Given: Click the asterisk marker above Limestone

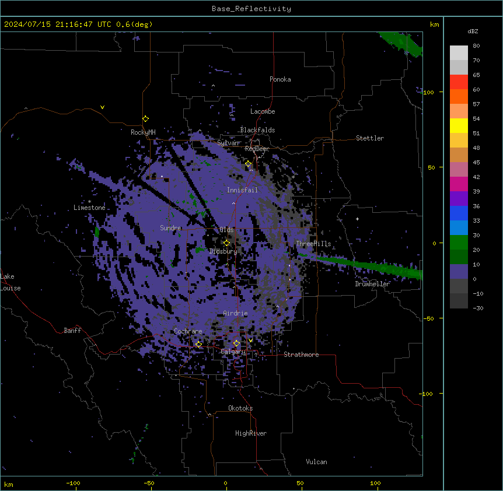Looking at the screenshot, I should tap(89, 202).
